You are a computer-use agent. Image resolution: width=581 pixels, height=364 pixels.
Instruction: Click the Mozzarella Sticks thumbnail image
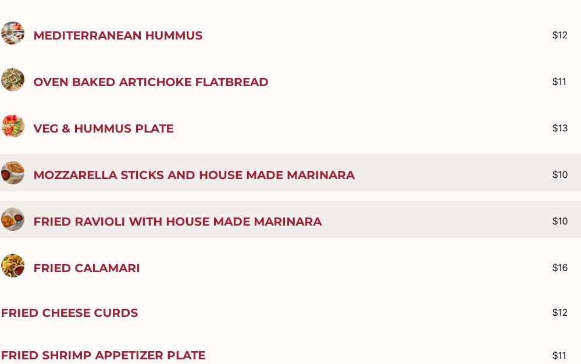click(12, 173)
